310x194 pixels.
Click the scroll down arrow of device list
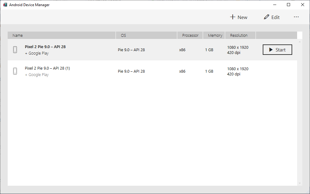(x=300, y=183)
